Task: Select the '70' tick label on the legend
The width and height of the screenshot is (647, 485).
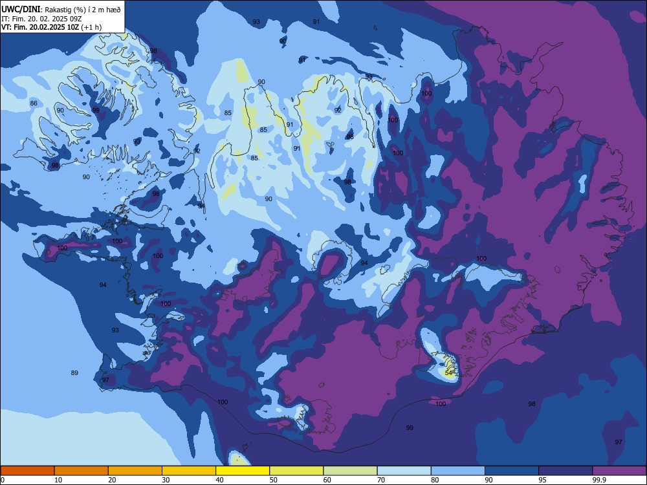Action: 381,480
